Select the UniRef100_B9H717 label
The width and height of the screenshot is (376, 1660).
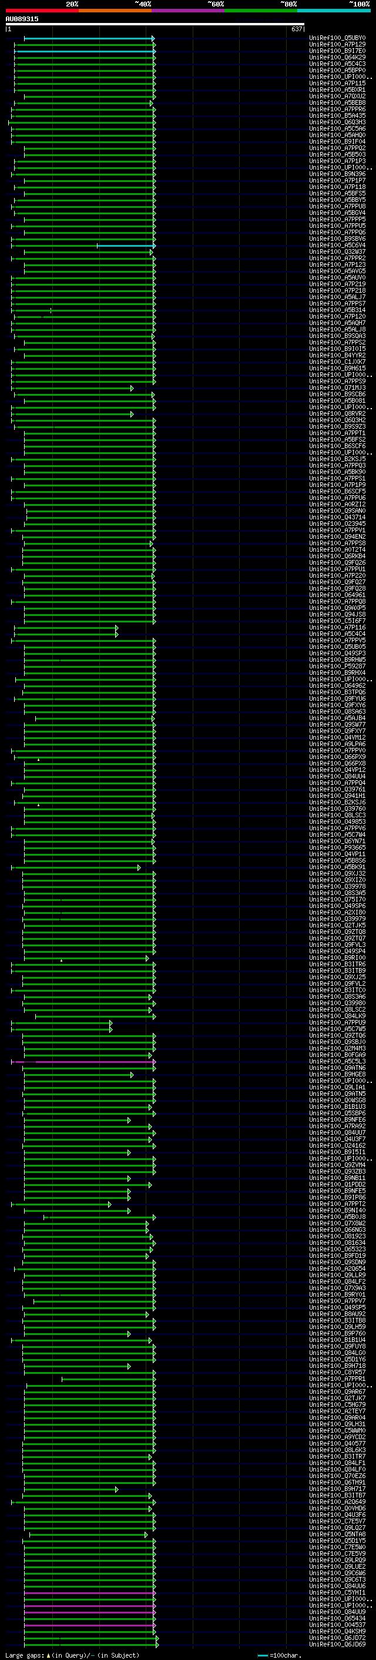(x=337, y=1489)
